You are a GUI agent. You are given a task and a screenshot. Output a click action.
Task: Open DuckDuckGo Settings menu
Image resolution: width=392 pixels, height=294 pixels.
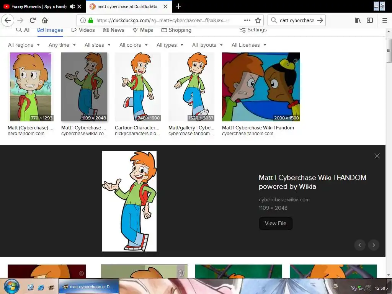pyautogui.click(x=253, y=30)
